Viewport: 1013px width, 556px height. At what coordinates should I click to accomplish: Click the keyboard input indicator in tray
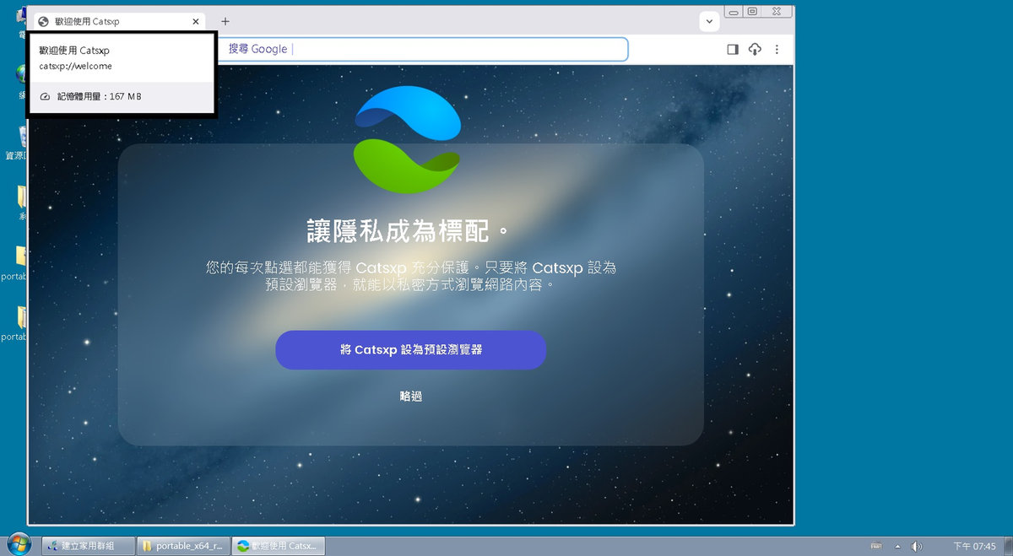(x=876, y=546)
